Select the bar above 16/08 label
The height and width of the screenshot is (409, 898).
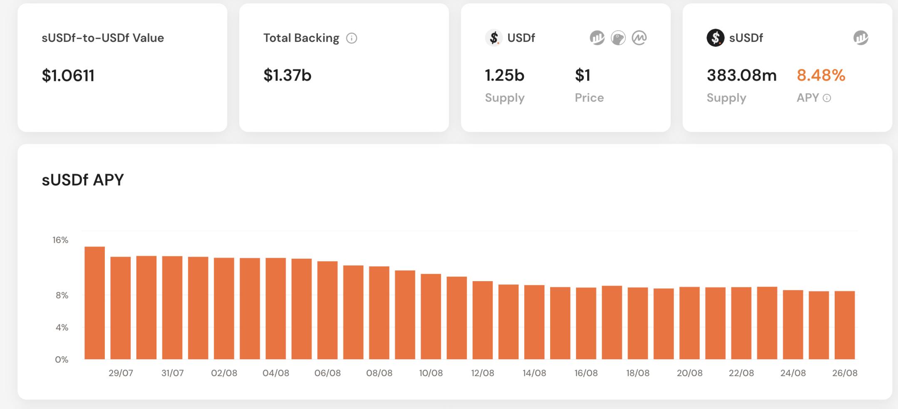click(x=586, y=323)
